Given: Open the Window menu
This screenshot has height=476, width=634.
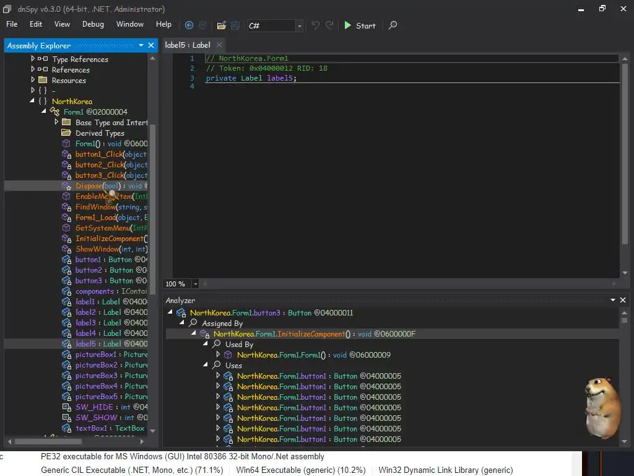Looking at the screenshot, I should pyautogui.click(x=130, y=24).
